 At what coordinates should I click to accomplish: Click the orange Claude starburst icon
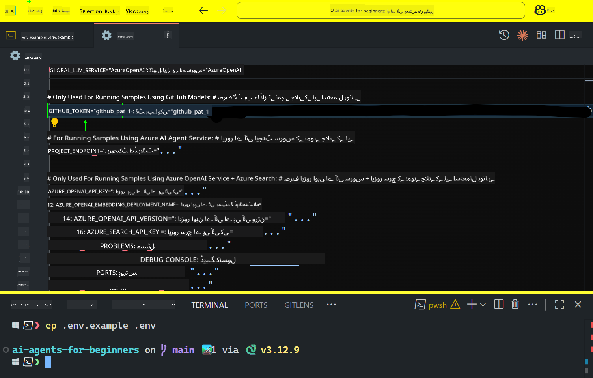pyautogui.click(x=522, y=35)
